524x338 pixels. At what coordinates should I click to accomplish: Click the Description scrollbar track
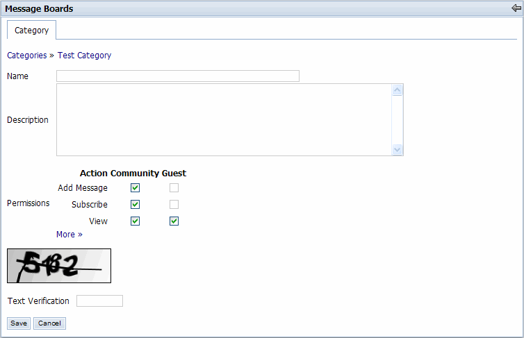(x=398, y=120)
